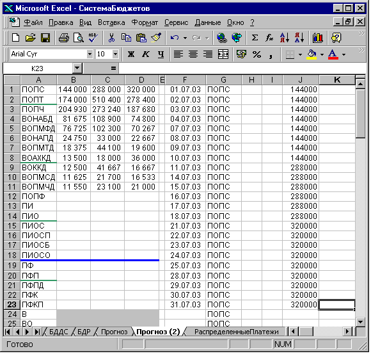Click the yellow Fill Color bucket
Image resolution: width=371 pixels, height=356 pixels.
coord(312,54)
